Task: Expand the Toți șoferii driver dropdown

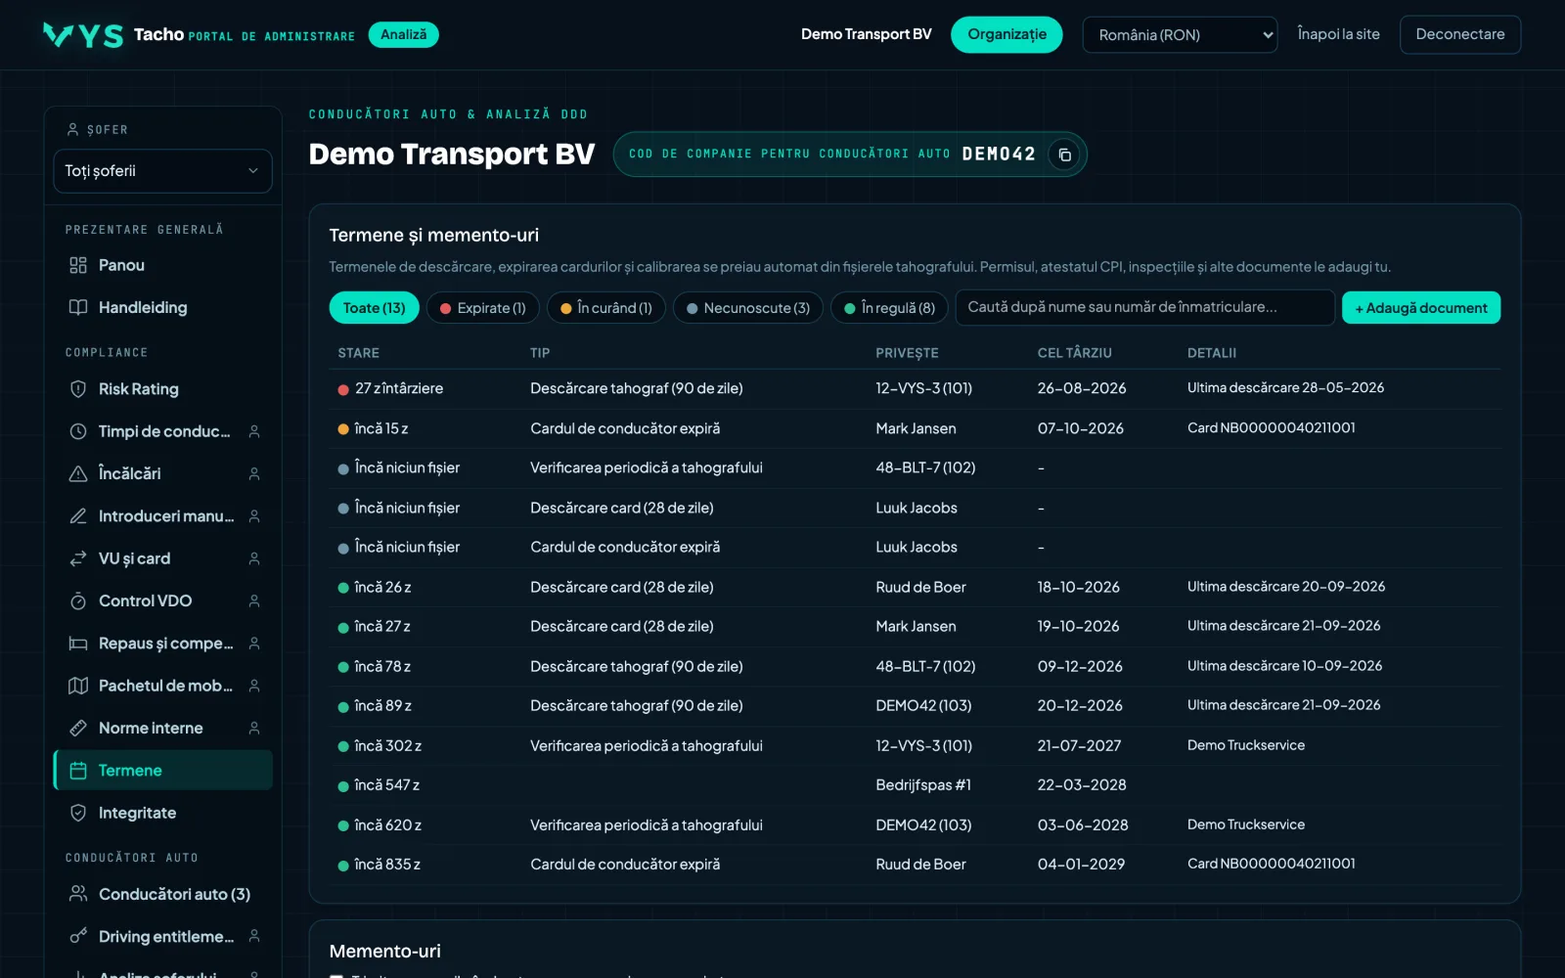Action: [162, 171]
